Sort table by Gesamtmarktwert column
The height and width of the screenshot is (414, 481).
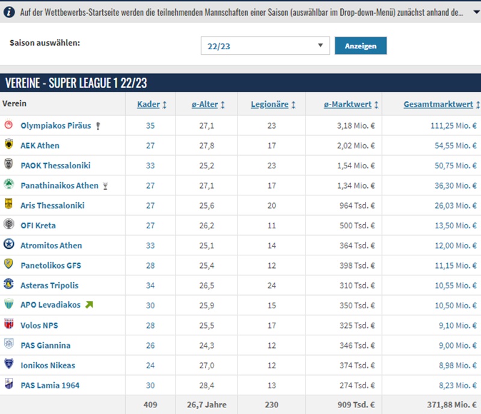coord(438,105)
